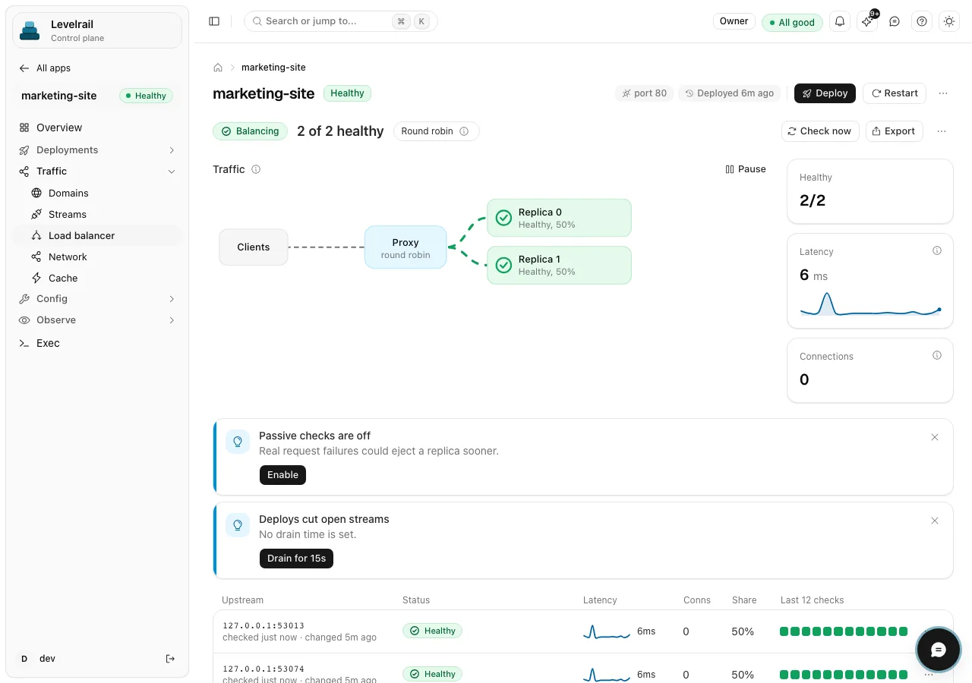Switch theme with the sun icon
The image size is (972, 683).
(x=949, y=21)
